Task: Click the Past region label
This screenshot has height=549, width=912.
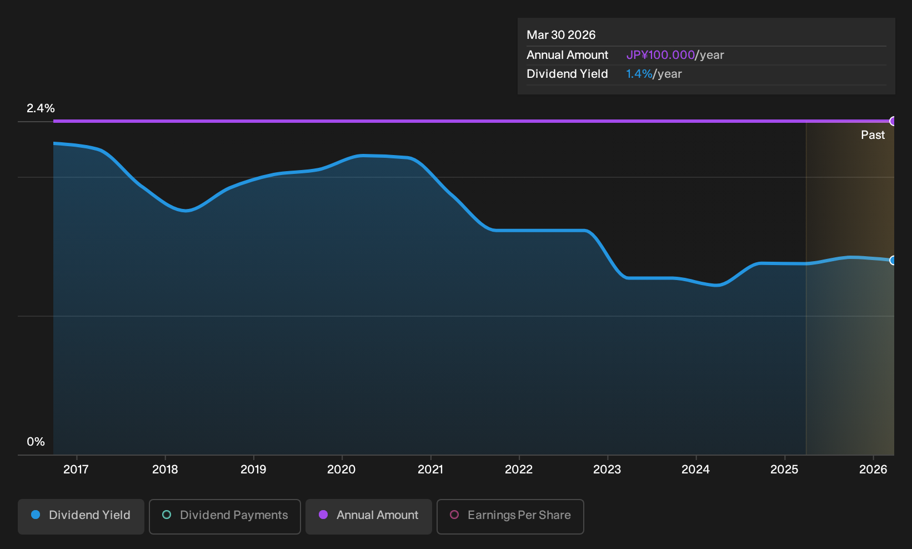Action: [x=873, y=135]
